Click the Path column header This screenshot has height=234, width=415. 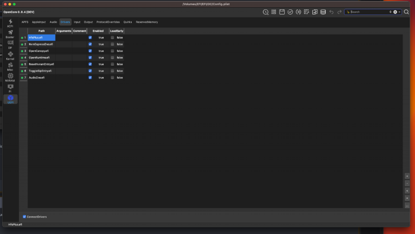41,31
